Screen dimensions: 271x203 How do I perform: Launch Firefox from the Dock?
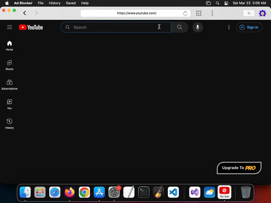(70, 192)
